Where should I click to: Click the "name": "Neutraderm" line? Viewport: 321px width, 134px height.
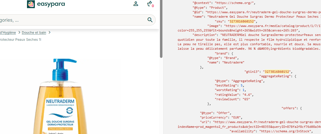pyautogui.click(x=226, y=62)
